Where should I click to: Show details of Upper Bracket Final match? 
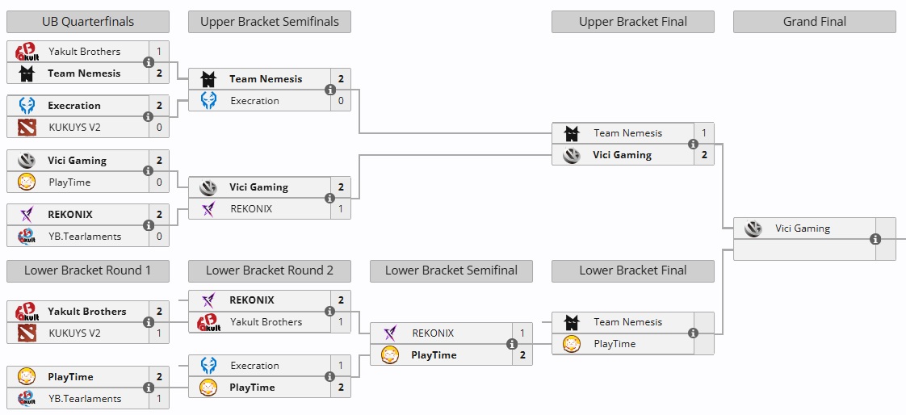[x=693, y=144]
